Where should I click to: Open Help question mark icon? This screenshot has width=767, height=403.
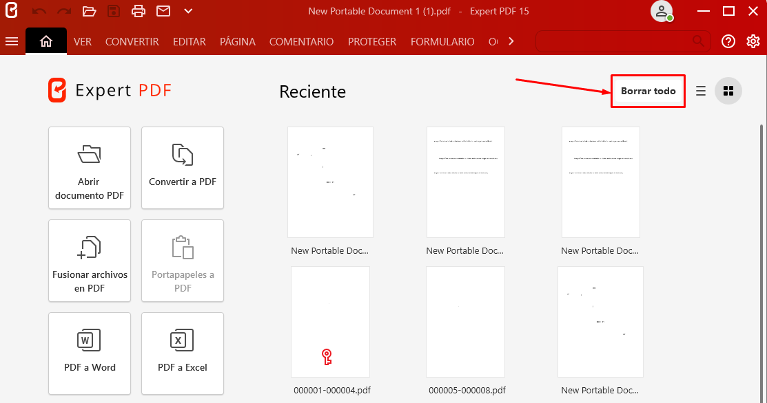728,41
